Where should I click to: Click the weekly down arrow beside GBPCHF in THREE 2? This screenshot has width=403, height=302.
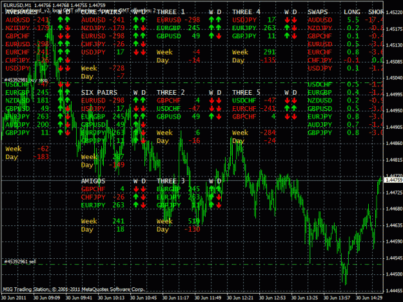coord(211,100)
